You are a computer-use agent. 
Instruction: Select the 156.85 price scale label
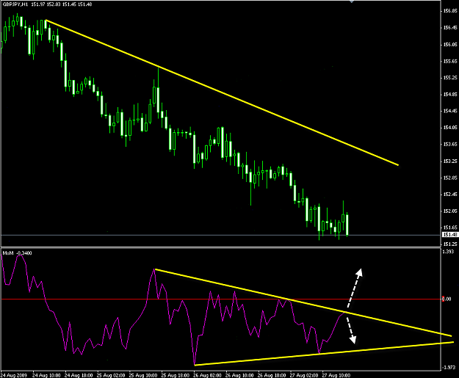(x=450, y=11)
